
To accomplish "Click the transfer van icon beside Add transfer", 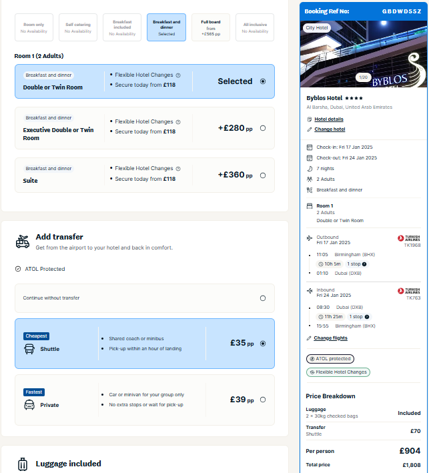I will coord(23,242).
